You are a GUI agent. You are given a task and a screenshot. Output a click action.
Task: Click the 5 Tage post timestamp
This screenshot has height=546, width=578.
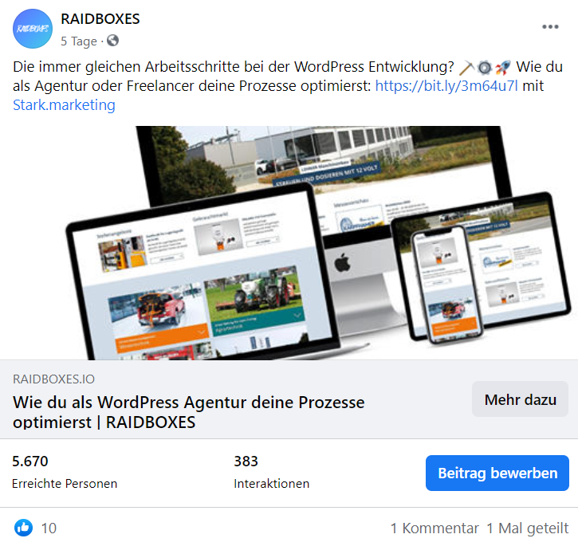[x=79, y=41]
